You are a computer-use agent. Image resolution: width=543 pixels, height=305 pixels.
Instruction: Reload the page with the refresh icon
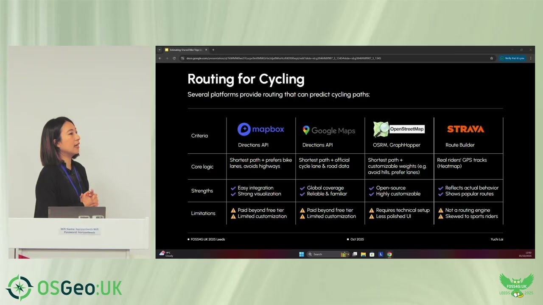(174, 58)
